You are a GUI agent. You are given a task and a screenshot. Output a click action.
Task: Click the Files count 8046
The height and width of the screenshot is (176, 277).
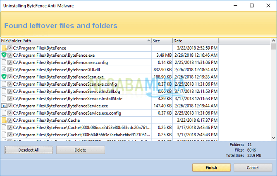click(x=251, y=150)
